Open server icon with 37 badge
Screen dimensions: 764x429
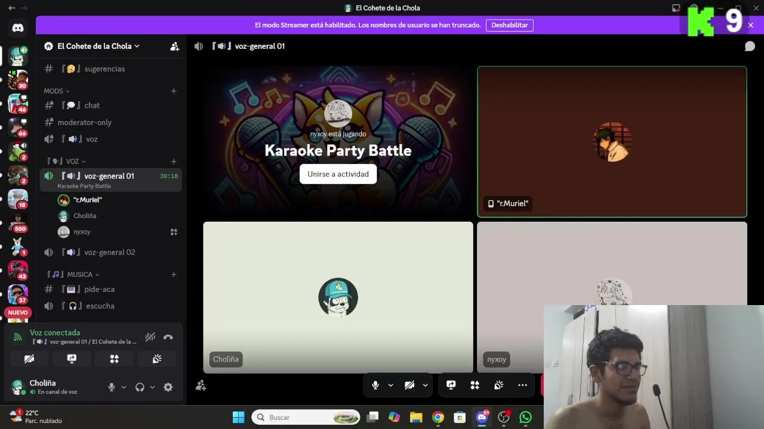[x=18, y=294]
